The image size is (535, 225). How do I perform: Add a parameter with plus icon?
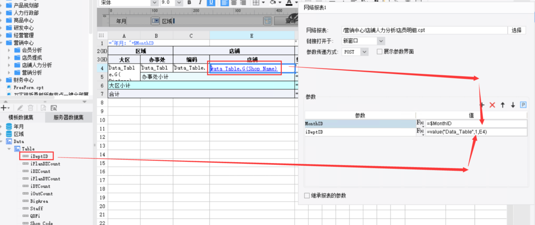coord(482,105)
